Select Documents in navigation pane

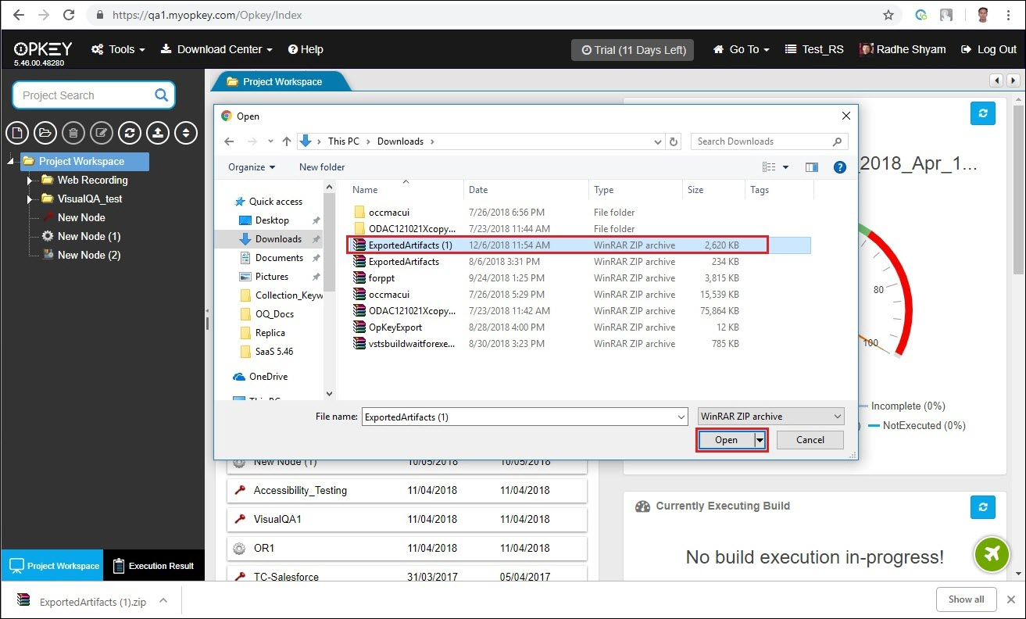click(x=279, y=258)
